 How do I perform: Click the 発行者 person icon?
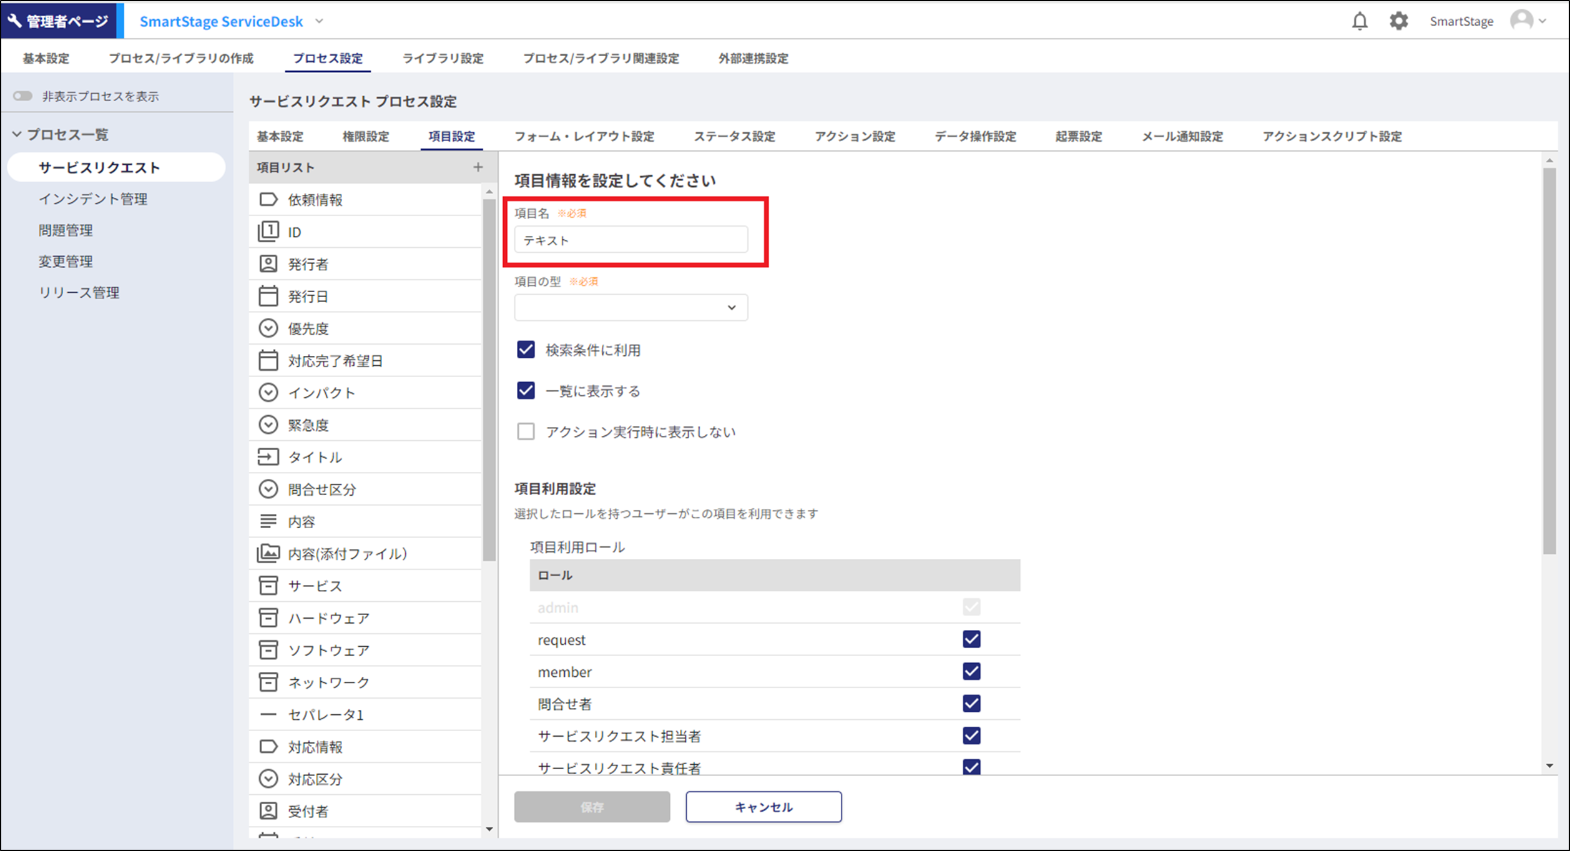[x=268, y=264]
